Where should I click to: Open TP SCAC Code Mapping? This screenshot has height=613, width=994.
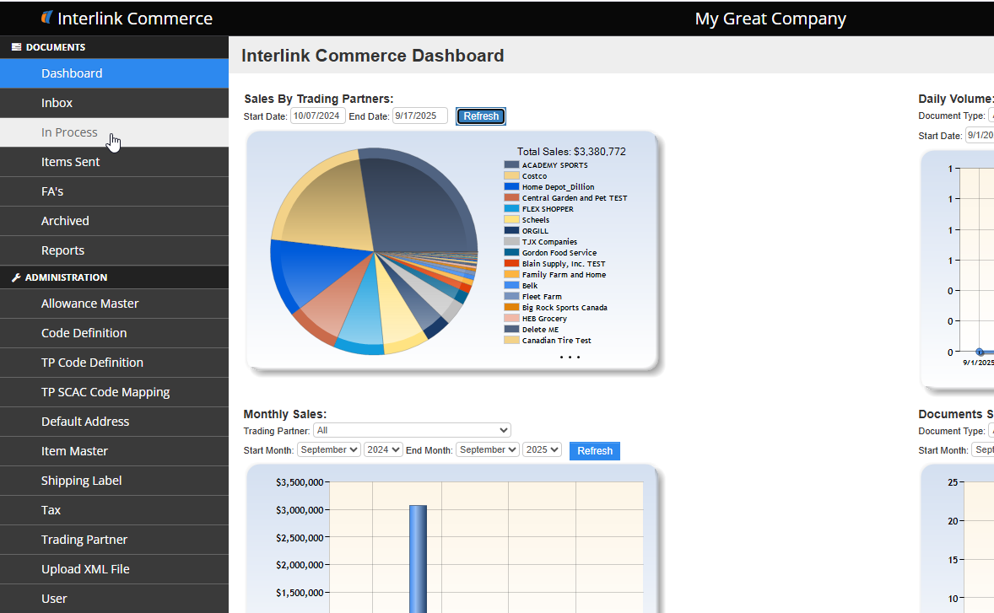[x=114, y=392]
